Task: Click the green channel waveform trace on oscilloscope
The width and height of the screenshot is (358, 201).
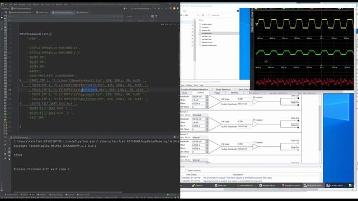Action: click(305, 52)
